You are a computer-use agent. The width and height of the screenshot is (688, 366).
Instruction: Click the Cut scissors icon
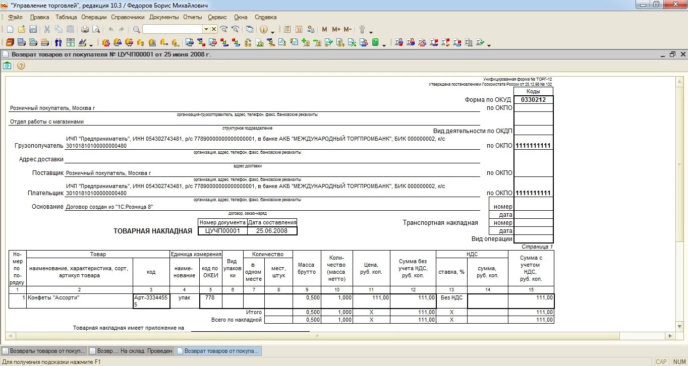[47, 30]
